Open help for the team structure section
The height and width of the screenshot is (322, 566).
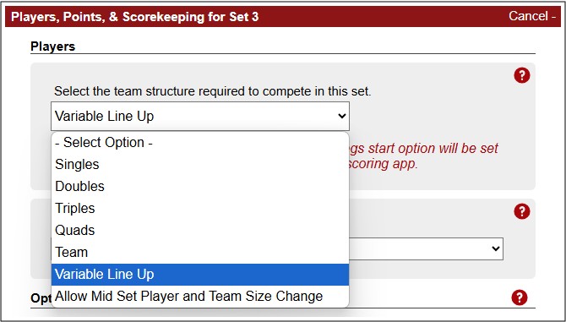(521, 75)
